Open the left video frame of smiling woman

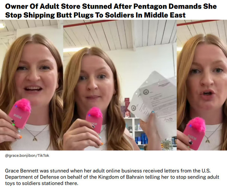point(32,85)
